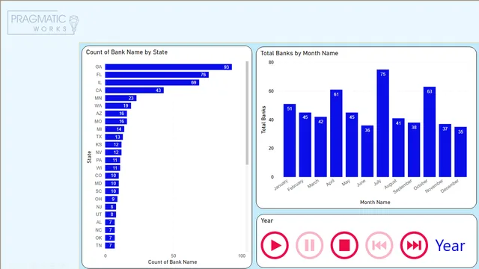Select the NV bar showing 12

point(113,152)
